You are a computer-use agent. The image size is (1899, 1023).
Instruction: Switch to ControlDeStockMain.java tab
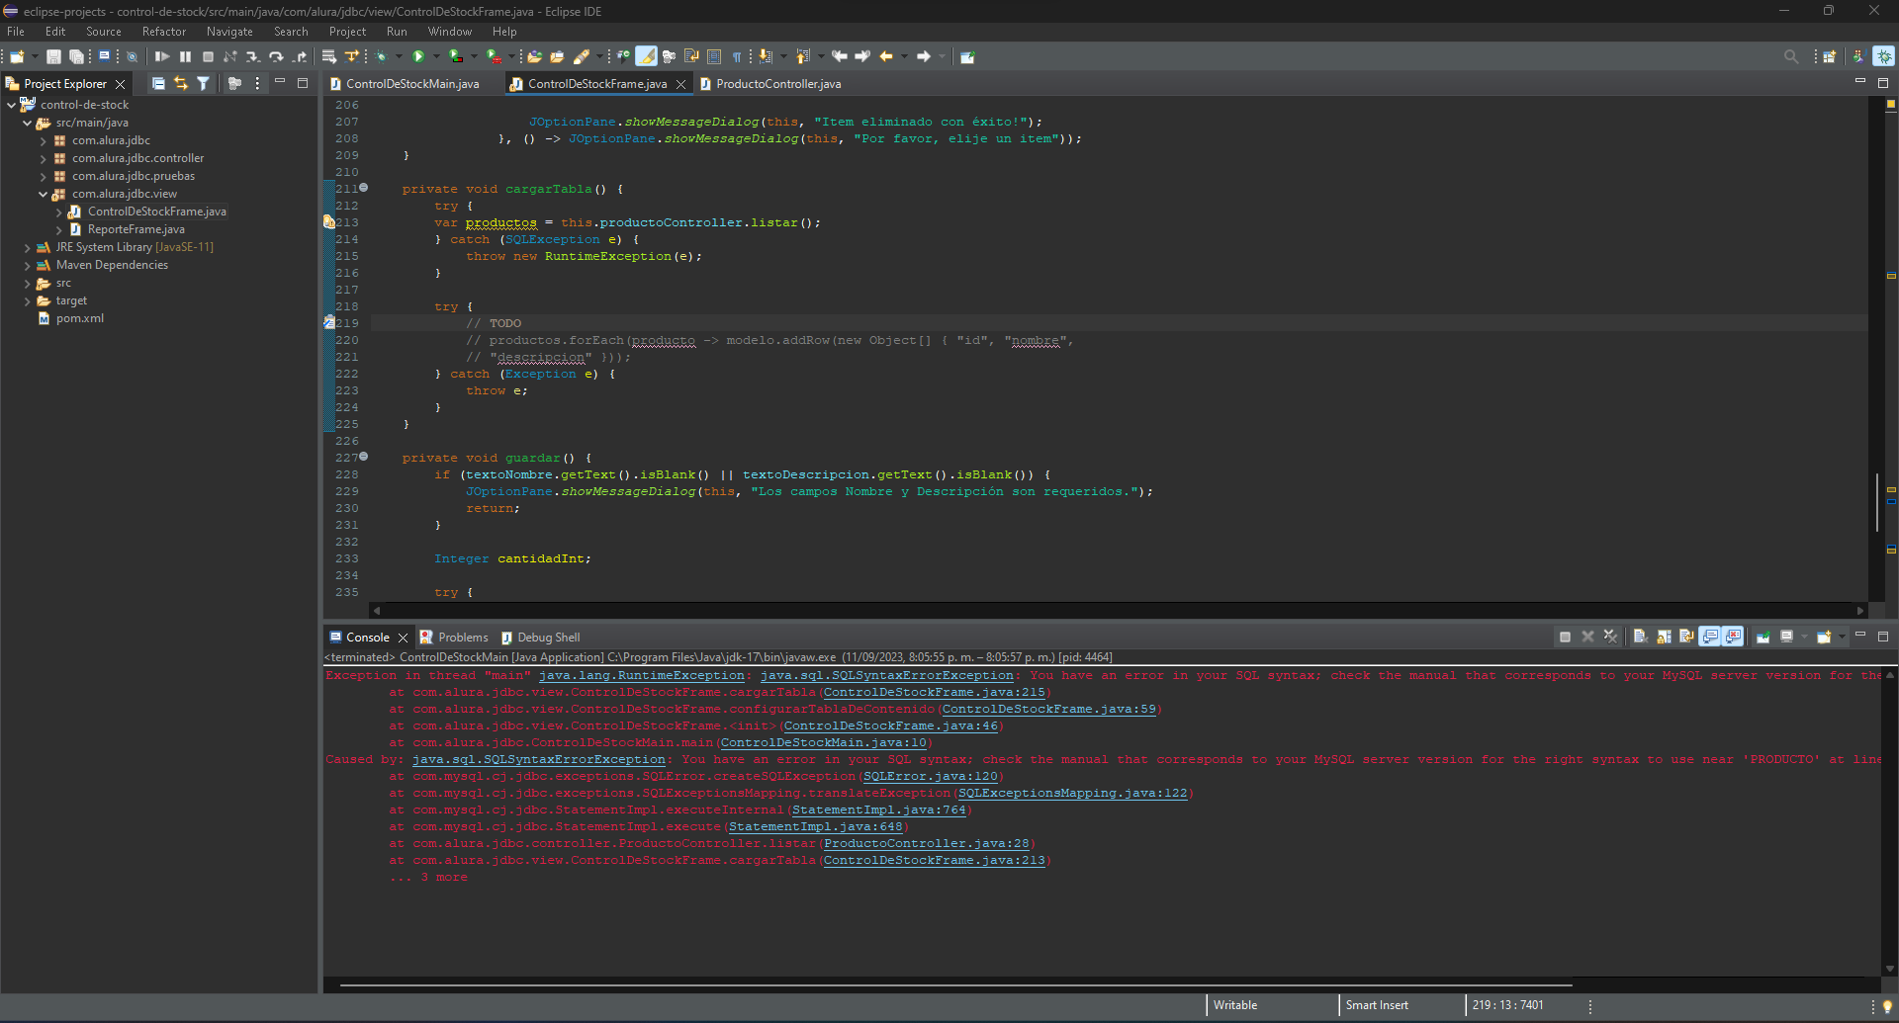(x=412, y=84)
